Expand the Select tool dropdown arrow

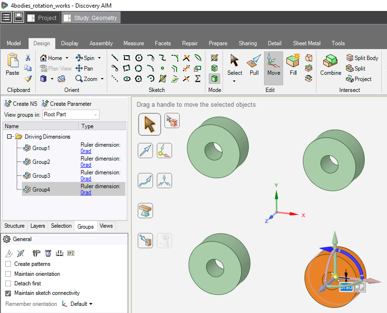(234, 81)
